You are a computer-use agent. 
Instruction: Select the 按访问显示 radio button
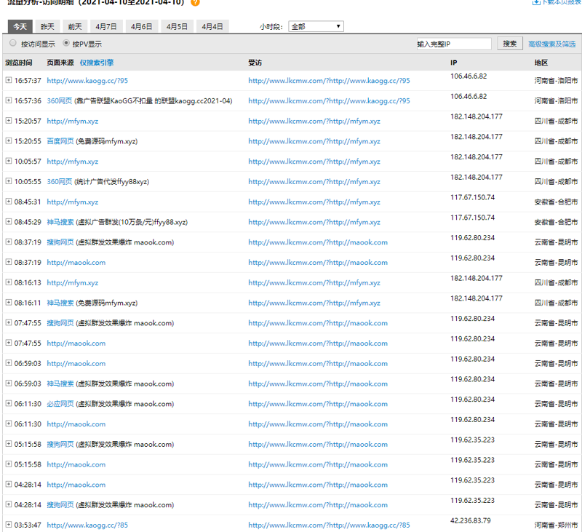(13, 44)
